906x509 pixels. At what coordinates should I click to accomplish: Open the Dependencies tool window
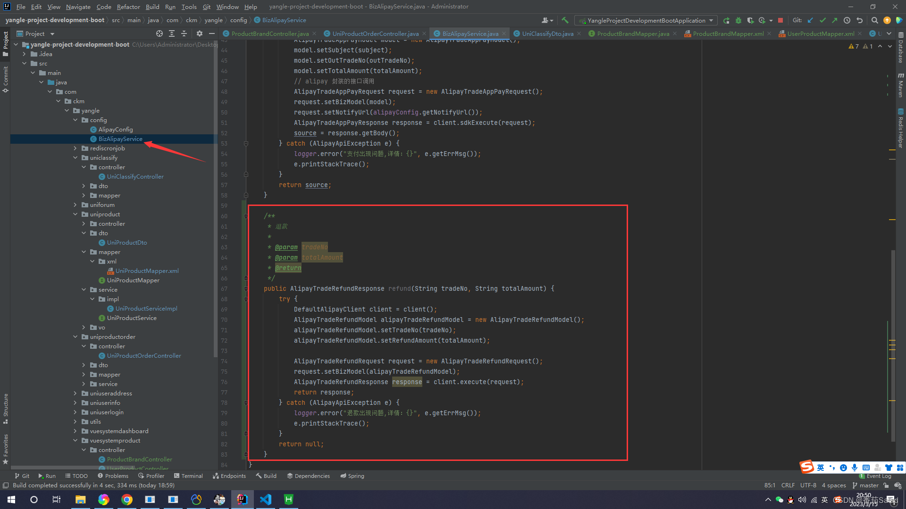tap(308, 476)
